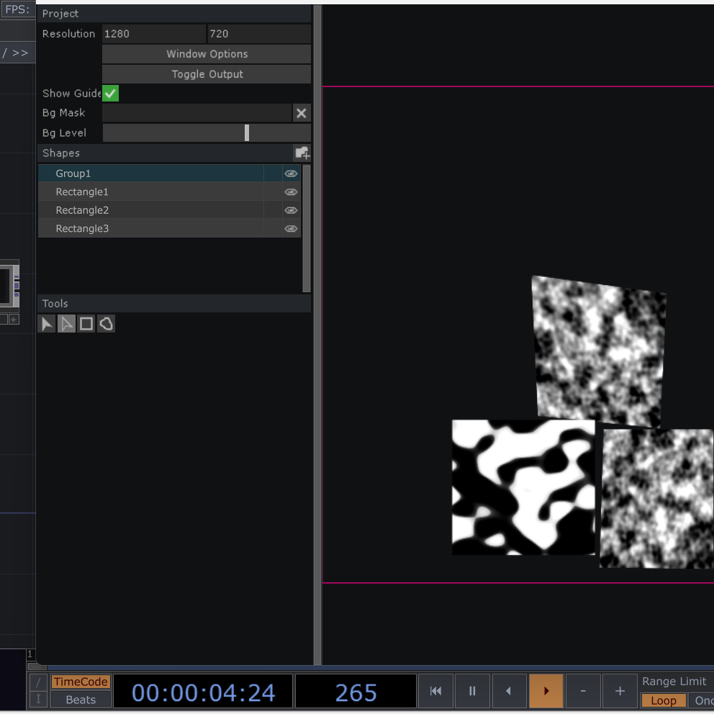Switch range limit to Once mode
The image size is (714, 714).
[x=702, y=700]
